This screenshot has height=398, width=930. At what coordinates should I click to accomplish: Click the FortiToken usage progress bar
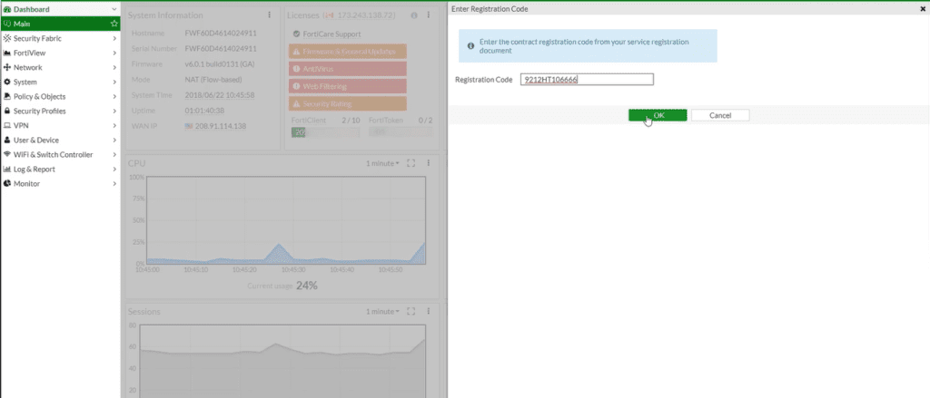(x=401, y=132)
